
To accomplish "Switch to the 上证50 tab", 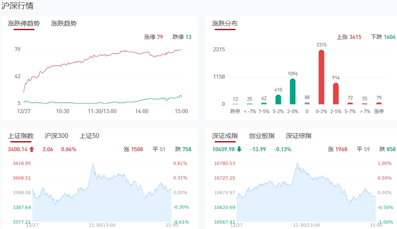I will click(x=89, y=136).
